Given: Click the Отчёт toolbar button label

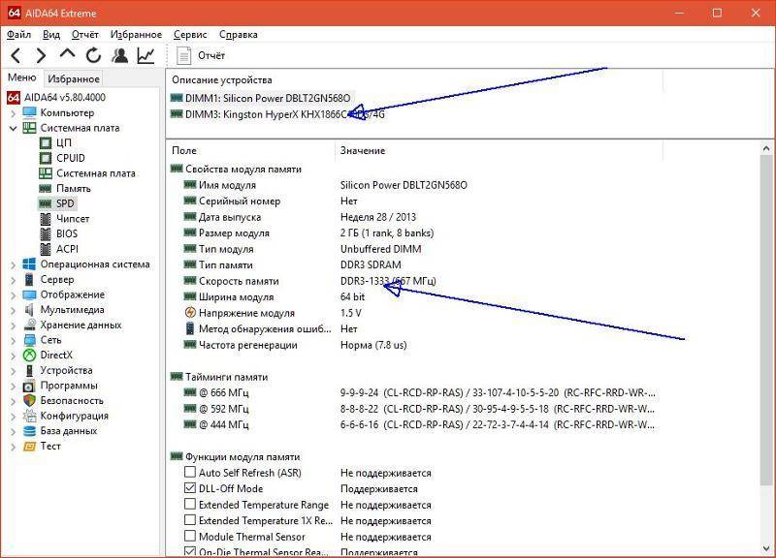Looking at the screenshot, I should click(211, 56).
